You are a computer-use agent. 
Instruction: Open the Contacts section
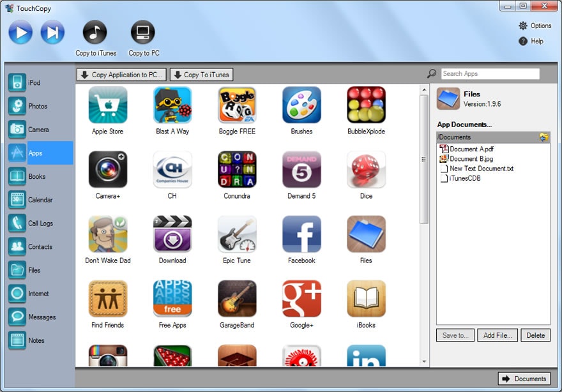[40, 246]
